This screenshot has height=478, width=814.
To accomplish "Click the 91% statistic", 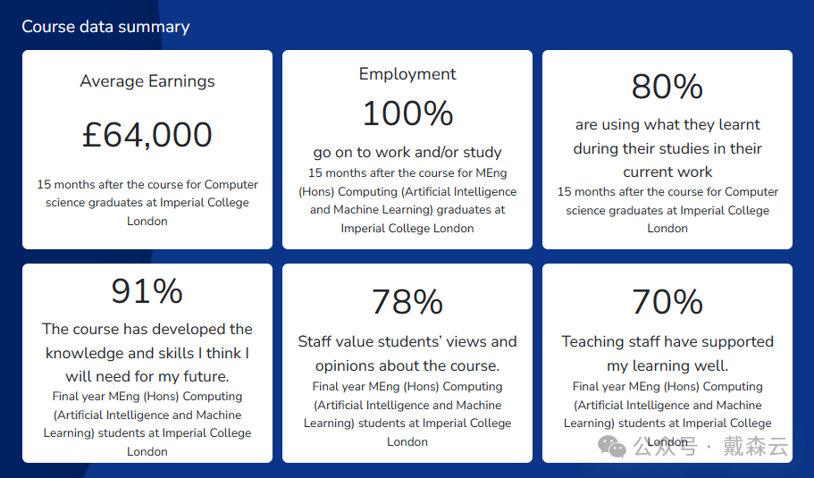I will 147,290.
